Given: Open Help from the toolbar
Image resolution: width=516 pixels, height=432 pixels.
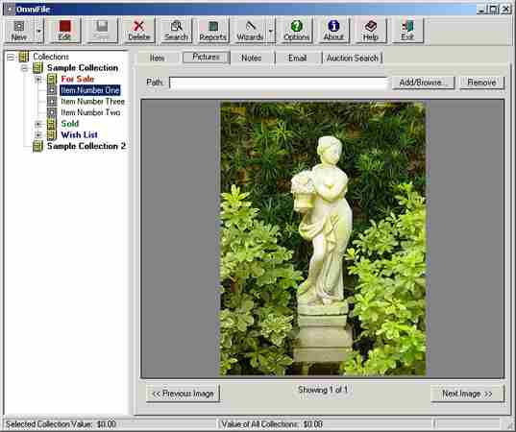Looking at the screenshot, I should [371, 31].
